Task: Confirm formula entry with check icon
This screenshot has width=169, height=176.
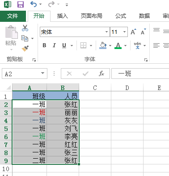Action: [x=85, y=74]
